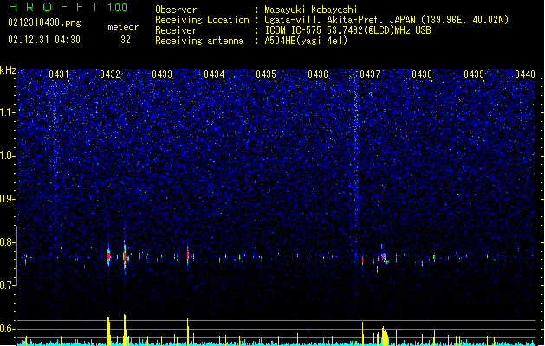Click the 0436 time marker

318,74
